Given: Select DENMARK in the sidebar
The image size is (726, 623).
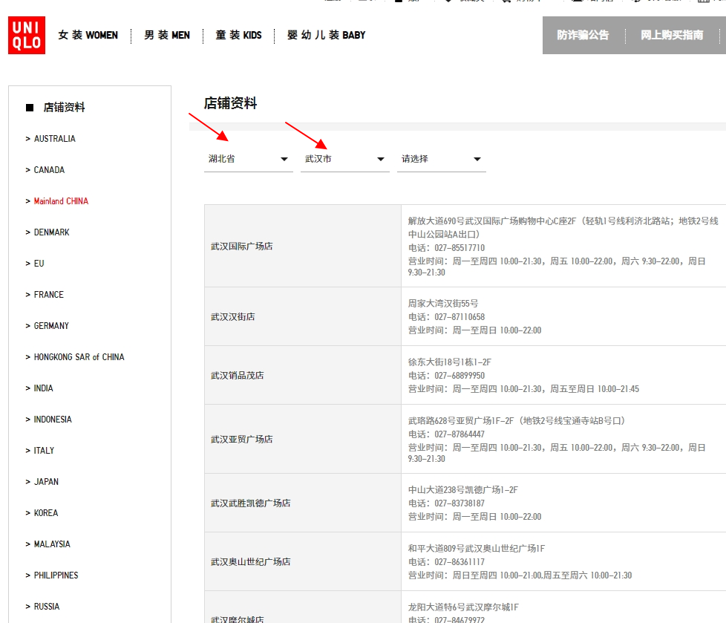Looking at the screenshot, I should [x=51, y=232].
